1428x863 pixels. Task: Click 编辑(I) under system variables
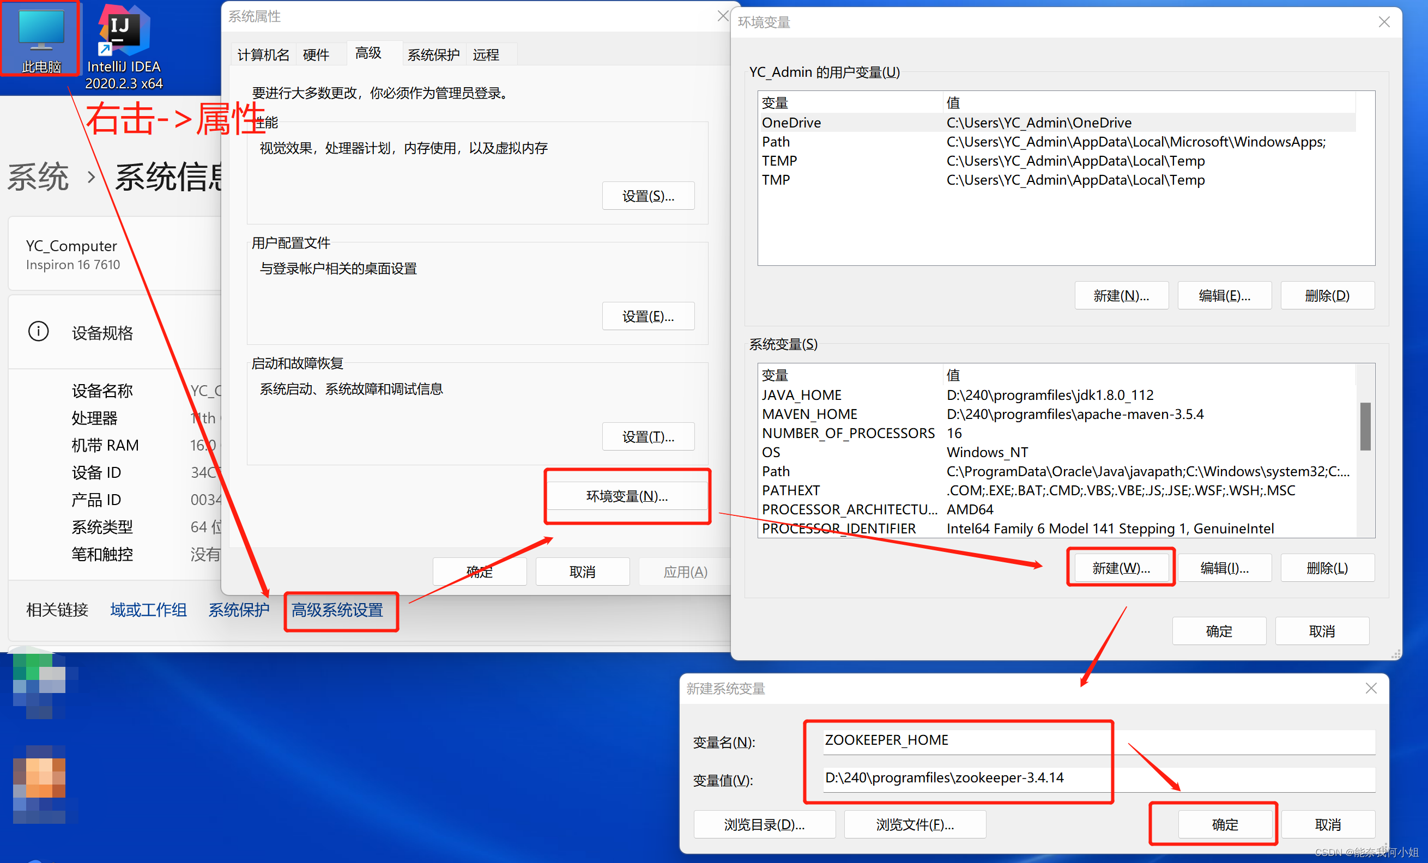click(1224, 568)
